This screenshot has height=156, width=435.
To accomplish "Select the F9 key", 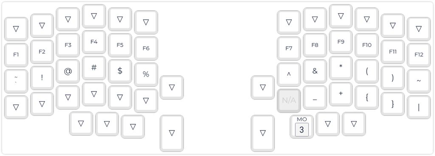I will coord(341,42).
